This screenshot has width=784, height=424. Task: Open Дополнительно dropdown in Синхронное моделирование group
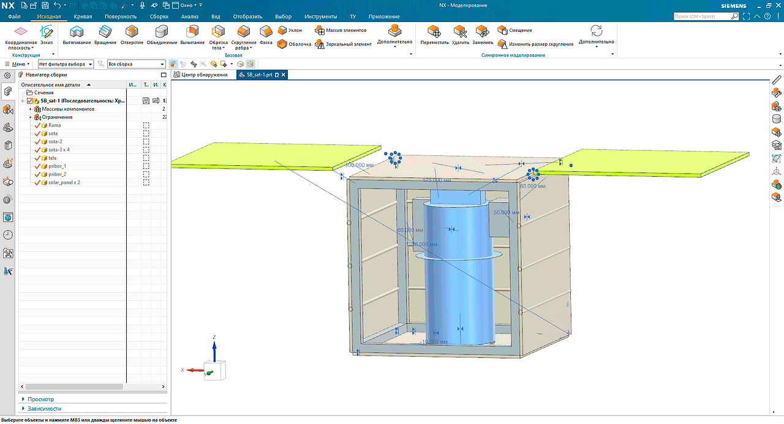pos(596,35)
